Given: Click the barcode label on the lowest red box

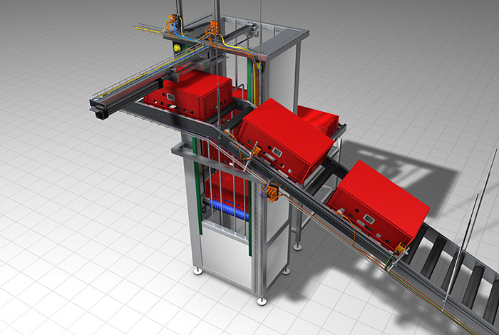Looking at the screenshot, I should tap(369, 217).
